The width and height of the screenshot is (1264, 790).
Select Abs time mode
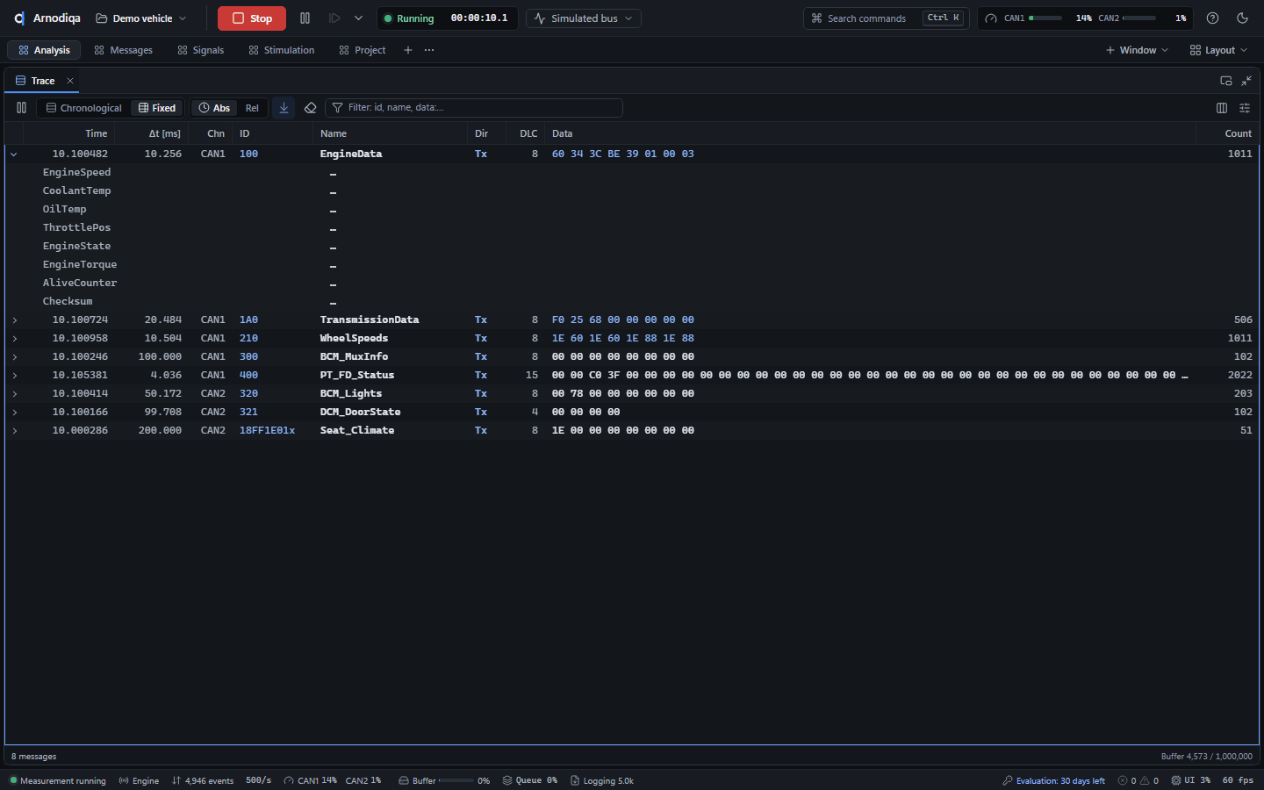pyautogui.click(x=214, y=108)
